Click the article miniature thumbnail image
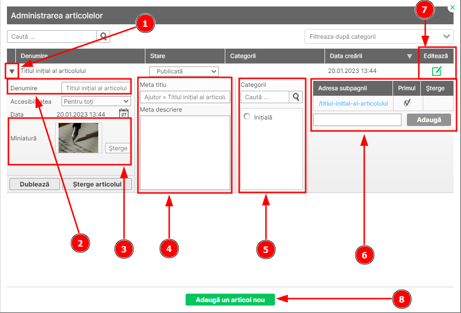 click(x=78, y=137)
